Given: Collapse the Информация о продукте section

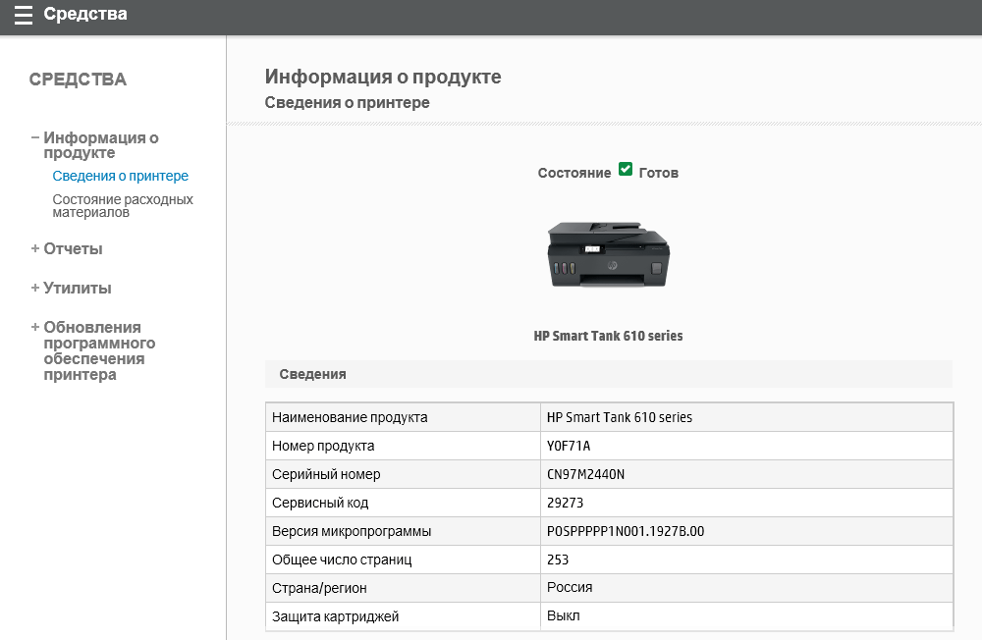Looking at the screenshot, I should pos(35,138).
